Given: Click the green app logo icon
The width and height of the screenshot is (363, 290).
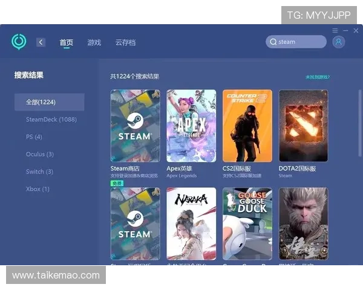Looking at the screenshot, I should [x=19, y=42].
